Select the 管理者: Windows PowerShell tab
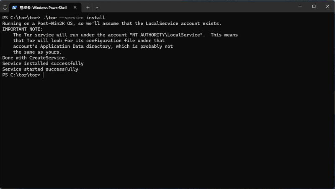The image size is (335, 189). click(43, 7)
